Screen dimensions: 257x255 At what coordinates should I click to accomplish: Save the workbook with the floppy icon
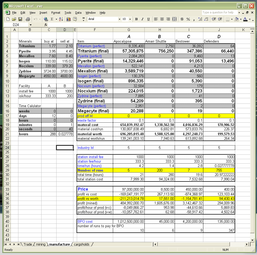click(20, 19)
